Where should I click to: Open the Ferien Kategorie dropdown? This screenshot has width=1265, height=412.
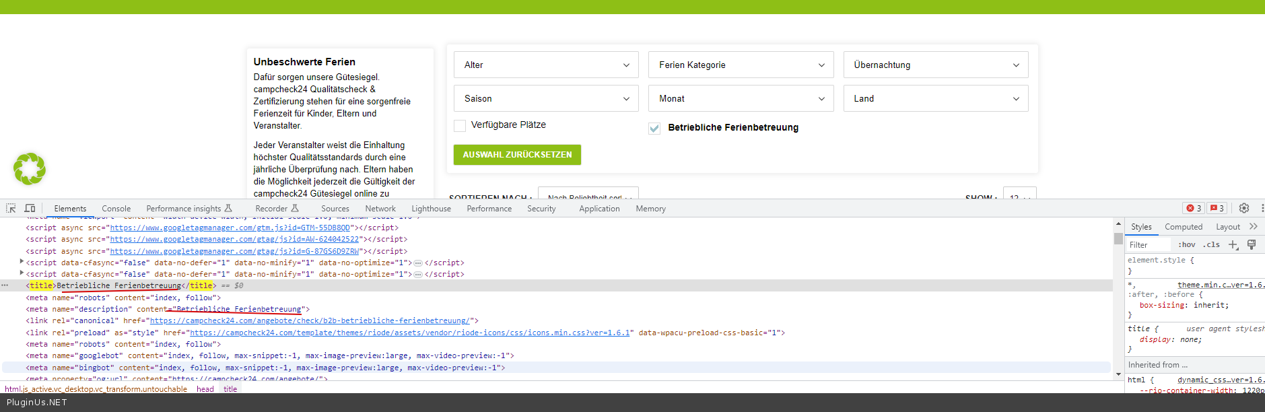pos(741,65)
